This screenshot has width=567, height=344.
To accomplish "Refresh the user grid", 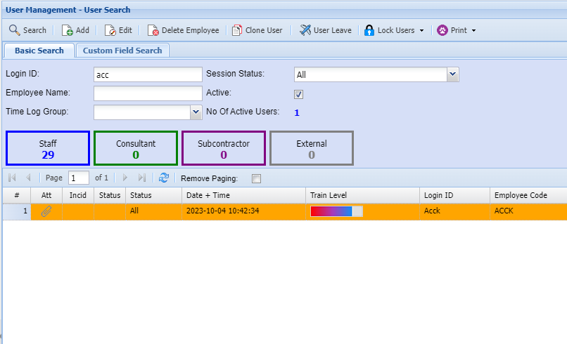I will [164, 178].
